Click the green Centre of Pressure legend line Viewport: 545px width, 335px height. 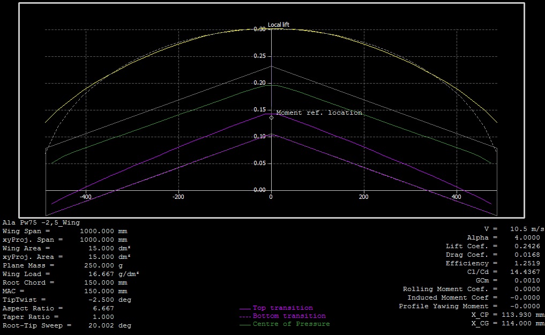click(x=245, y=325)
